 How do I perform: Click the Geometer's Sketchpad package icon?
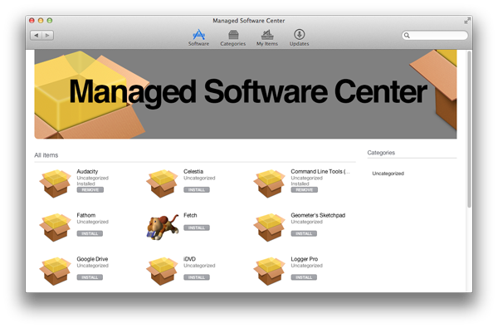[x=269, y=228]
